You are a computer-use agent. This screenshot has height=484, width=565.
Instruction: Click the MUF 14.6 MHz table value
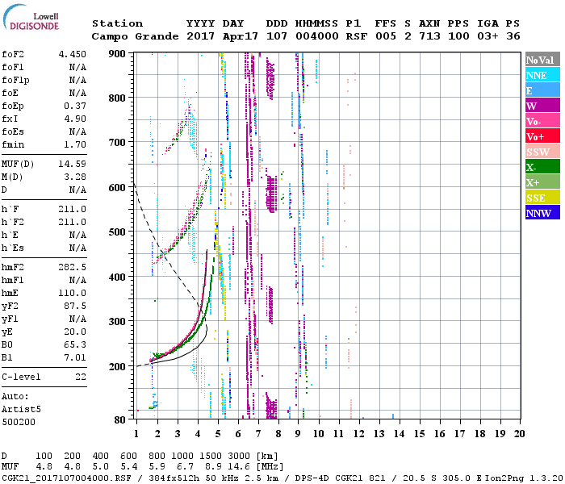[239, 467]
